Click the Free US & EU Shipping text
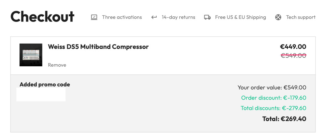326x139 pixels. point(240,17)
